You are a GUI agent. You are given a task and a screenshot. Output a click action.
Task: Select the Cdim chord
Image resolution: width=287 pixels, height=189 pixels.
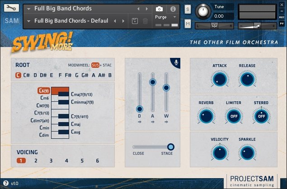(x=44, y=135)
